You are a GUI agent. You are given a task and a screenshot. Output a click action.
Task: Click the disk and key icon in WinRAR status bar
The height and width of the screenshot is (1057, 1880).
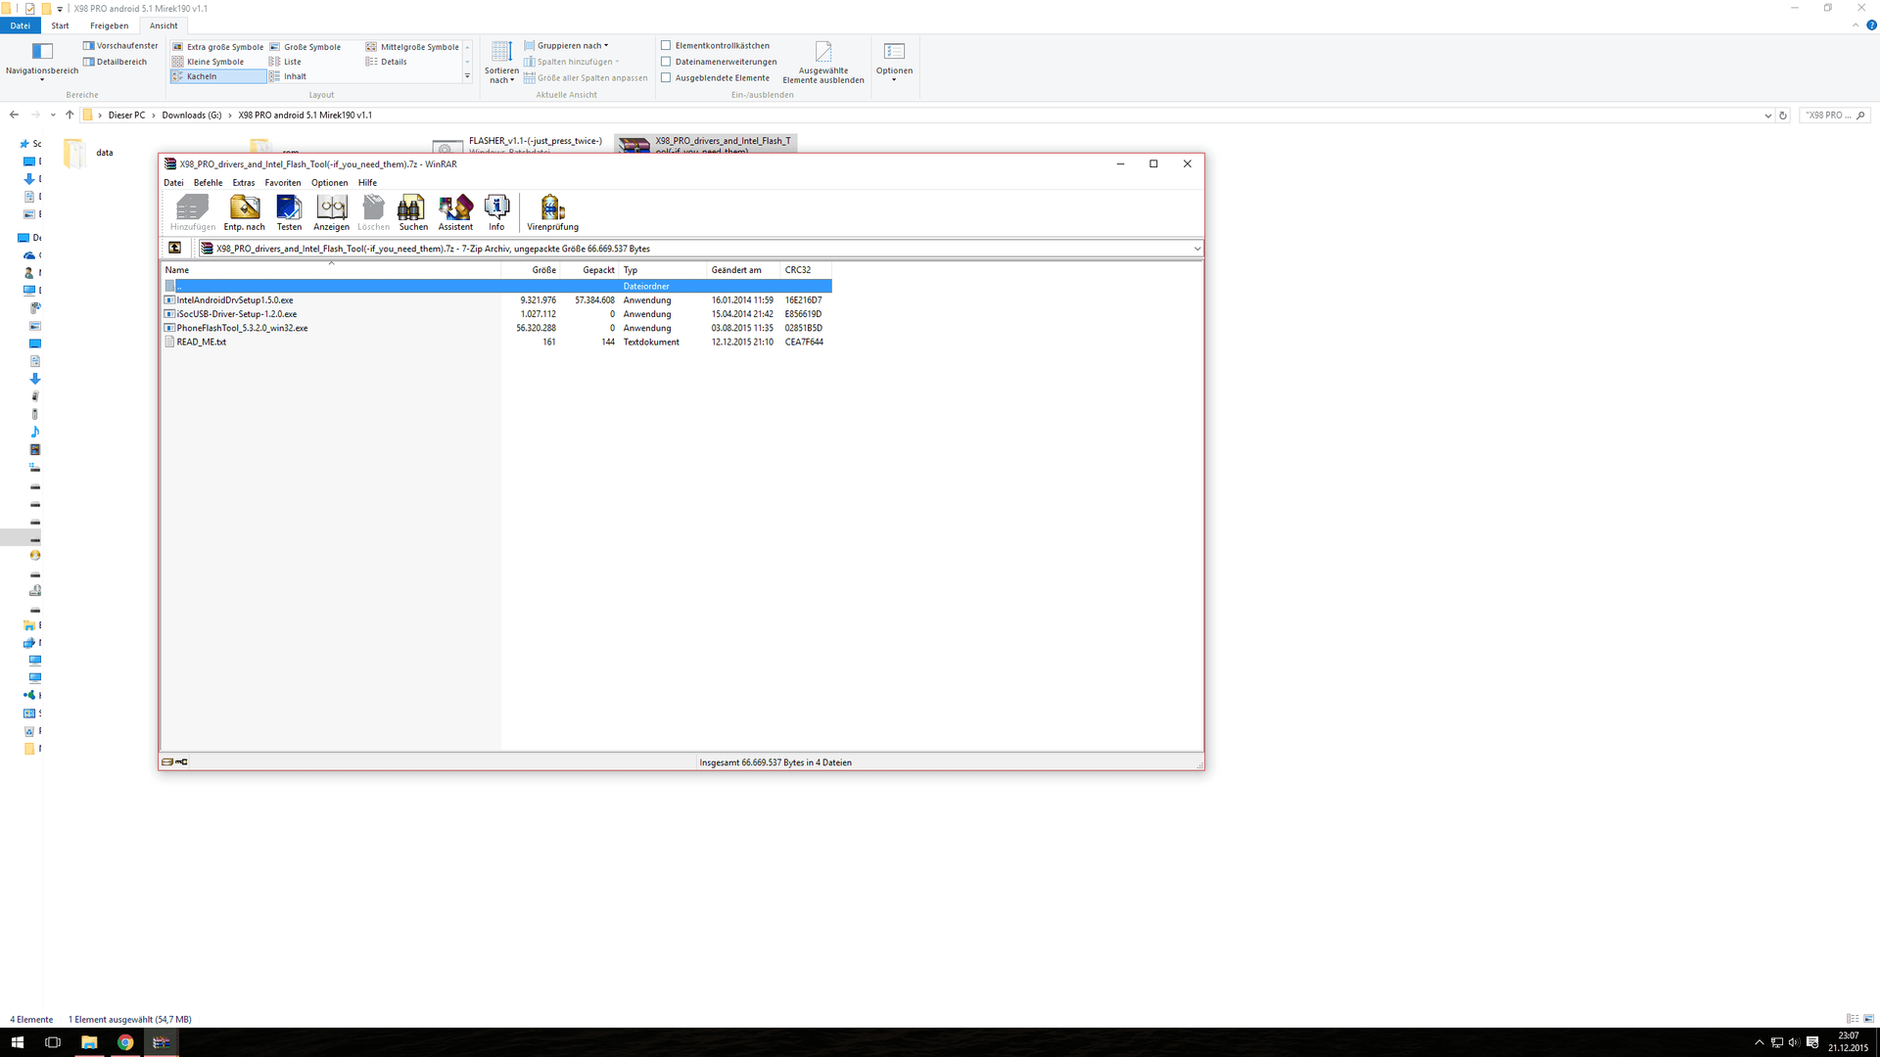(x=174, y=761)
